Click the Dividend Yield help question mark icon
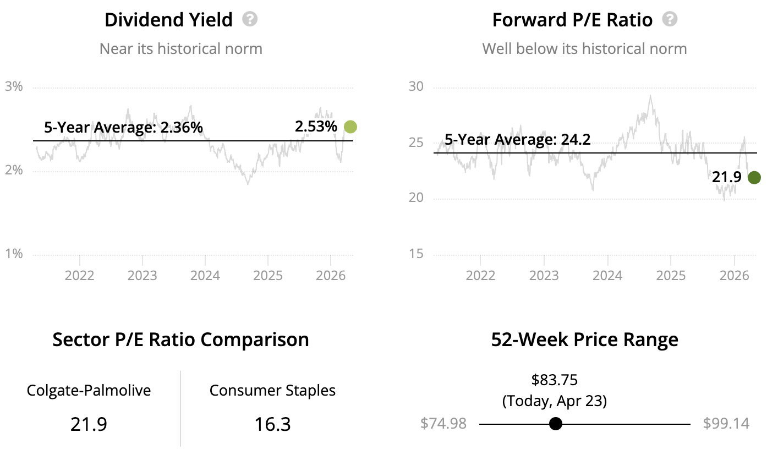The image size is (778, 460). (x=250, y=20)
